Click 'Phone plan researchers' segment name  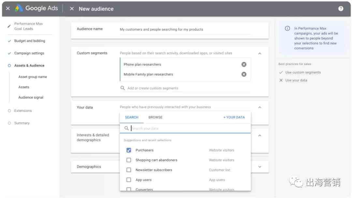point(142,64)
